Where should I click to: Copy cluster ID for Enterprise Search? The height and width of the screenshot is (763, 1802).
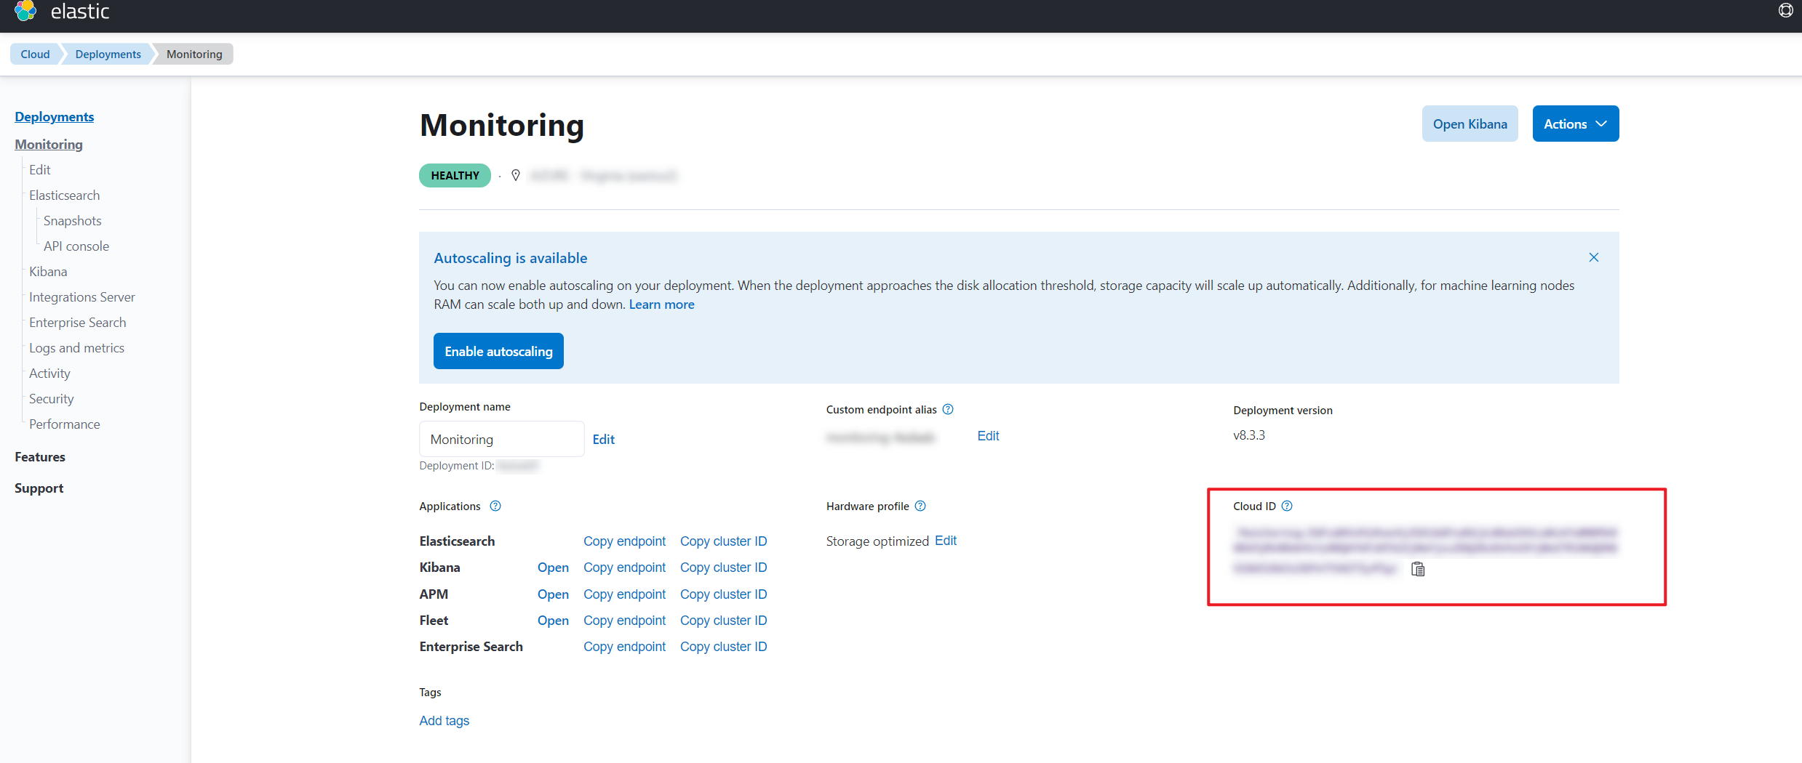[724, 647]
